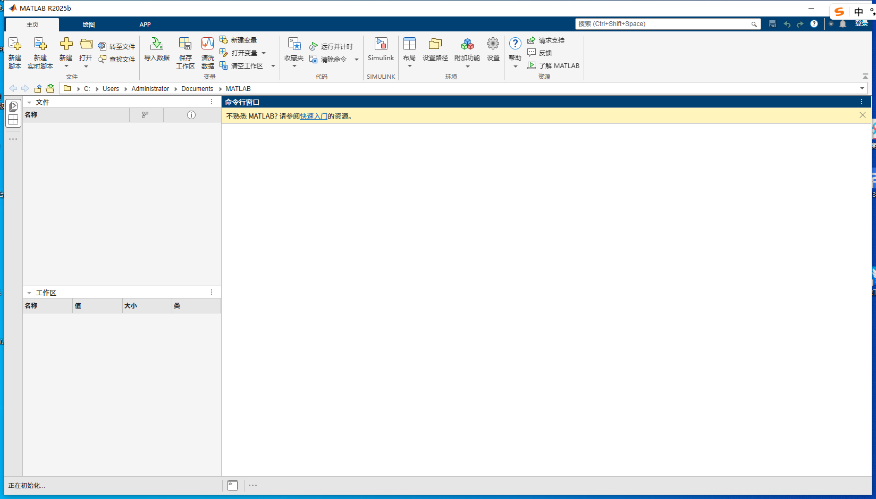
Task: Collapse the 文件 (Files) panel
Action: (x=29, y=102)
